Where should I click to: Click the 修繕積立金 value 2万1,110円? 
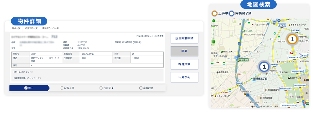tap(83, 48)
